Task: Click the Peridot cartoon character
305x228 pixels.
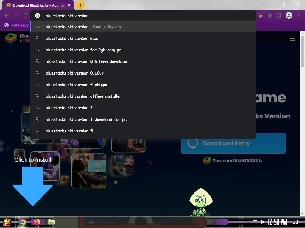Action: [x=201, y=202]
